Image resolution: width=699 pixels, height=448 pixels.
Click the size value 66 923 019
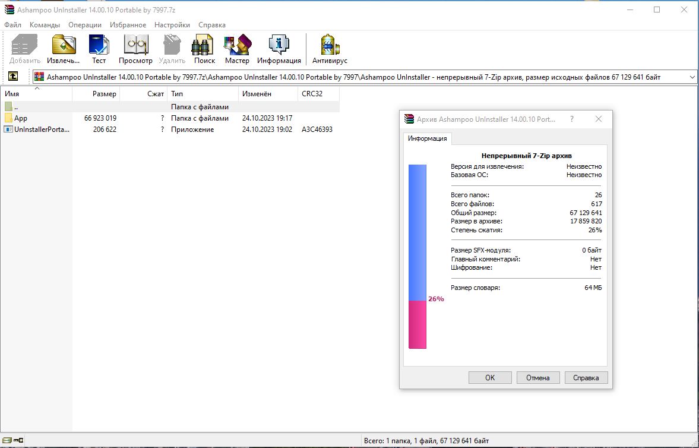pos(100,118)
